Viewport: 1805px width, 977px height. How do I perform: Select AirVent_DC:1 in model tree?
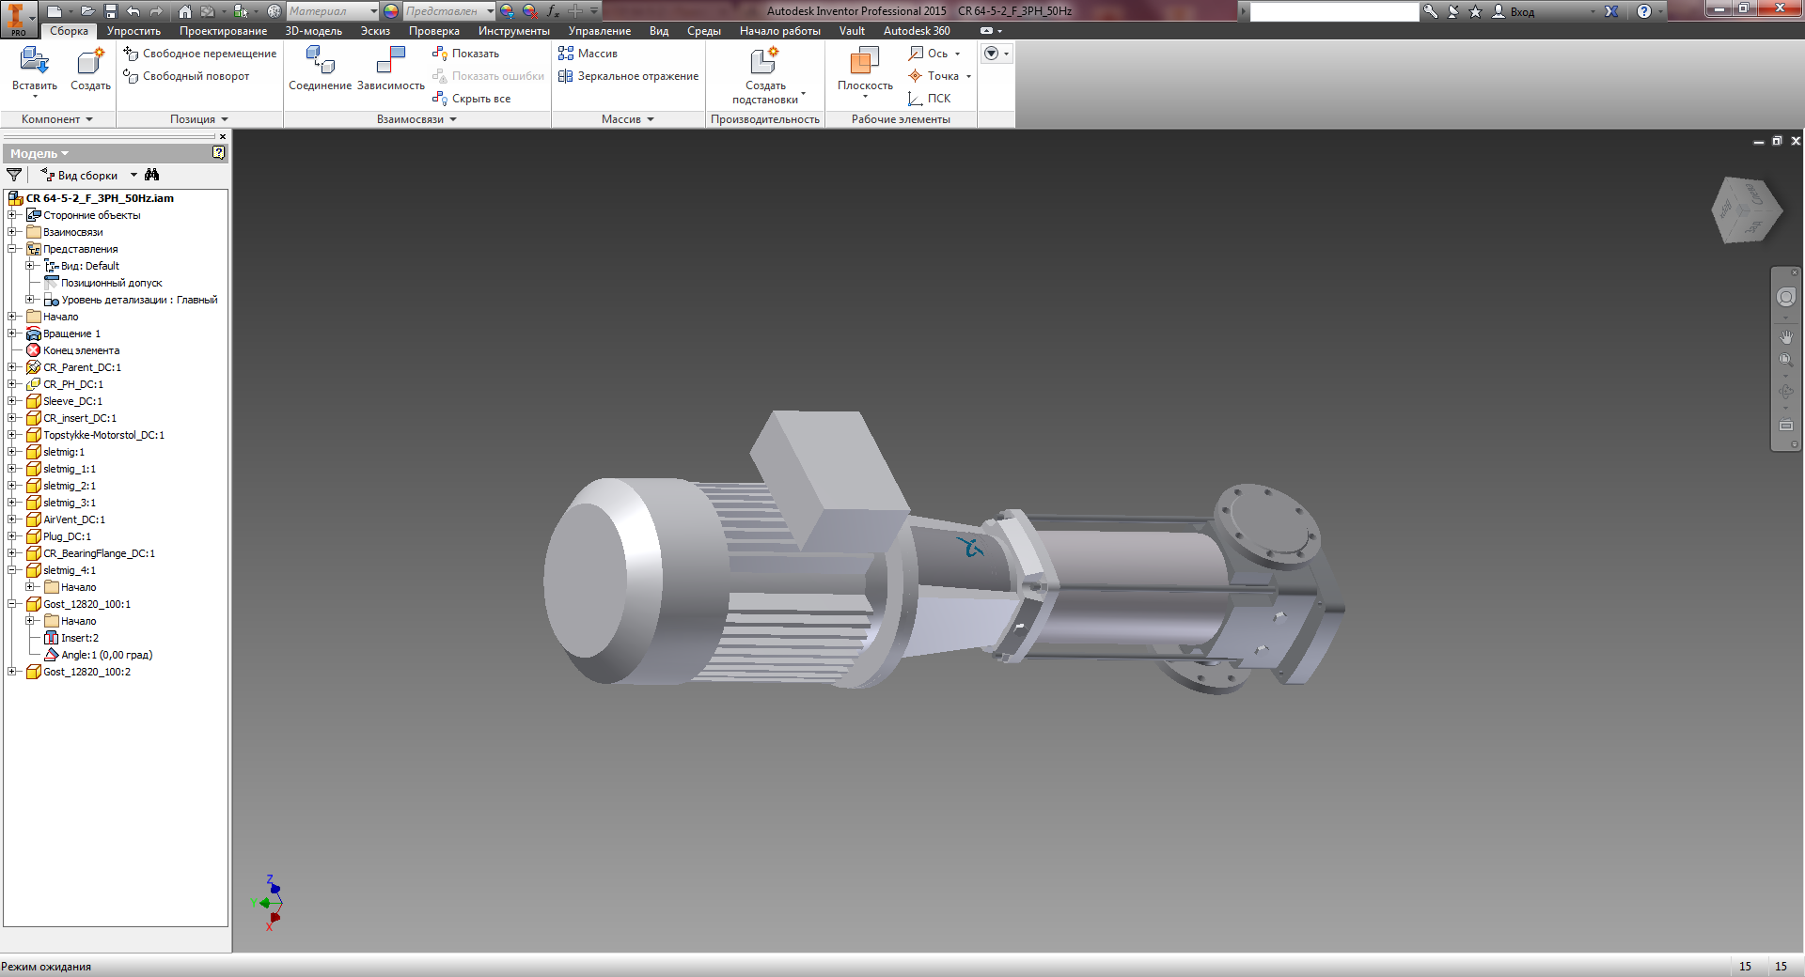(x=74, y=520)
